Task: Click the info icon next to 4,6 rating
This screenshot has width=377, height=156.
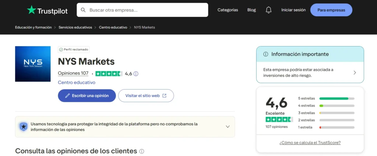Action: click(x=136, y=74)
